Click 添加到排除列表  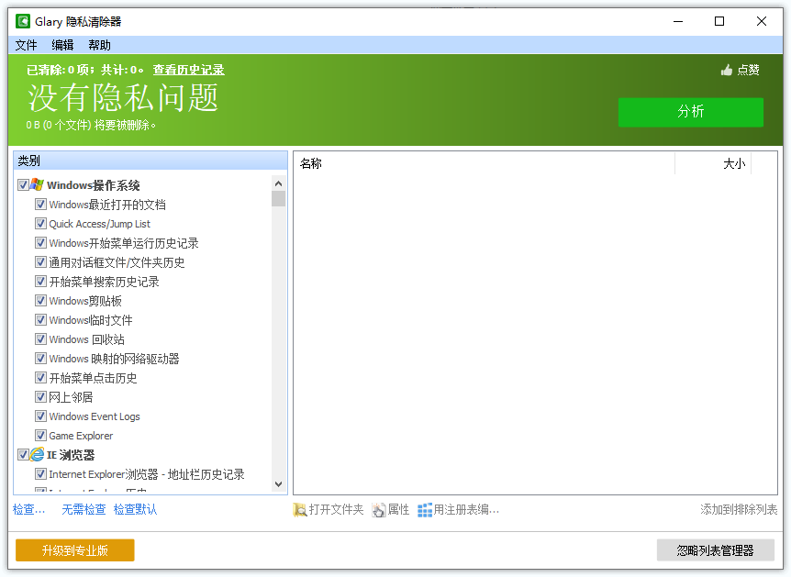739,510
